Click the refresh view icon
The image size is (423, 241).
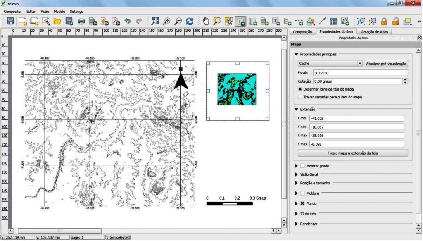tap(190, 21)
